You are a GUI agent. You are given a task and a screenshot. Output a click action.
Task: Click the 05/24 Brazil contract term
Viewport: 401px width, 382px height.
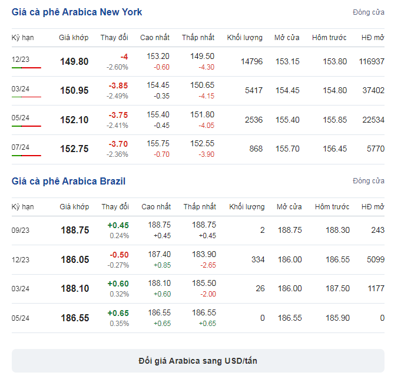click(x=21, y=318)
